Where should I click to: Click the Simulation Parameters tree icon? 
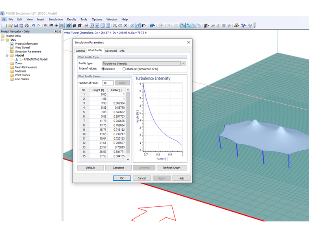pos(12,52)
